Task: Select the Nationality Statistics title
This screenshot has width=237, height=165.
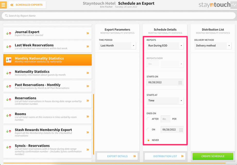Action: point(32,71)
